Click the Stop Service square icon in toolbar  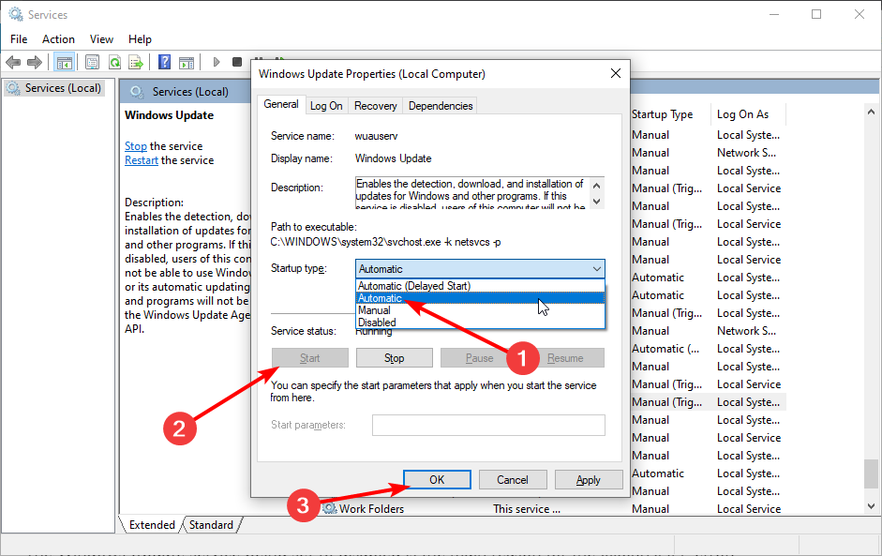237,62
